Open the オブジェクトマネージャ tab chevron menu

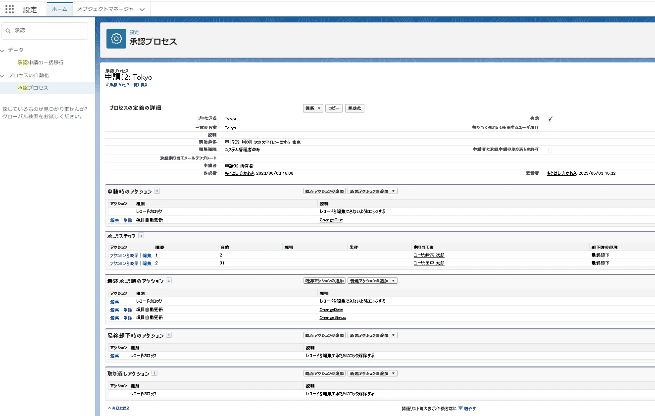142,9
